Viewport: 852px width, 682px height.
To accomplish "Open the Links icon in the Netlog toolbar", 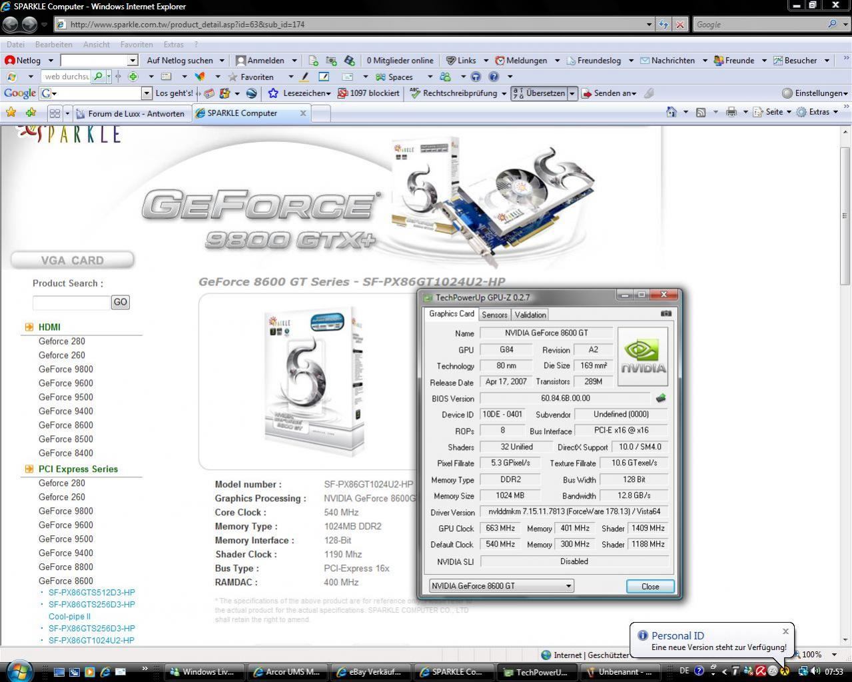I will pos(451,60).
